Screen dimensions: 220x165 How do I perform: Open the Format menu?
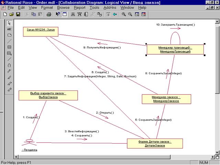click(x=47, y=8)
